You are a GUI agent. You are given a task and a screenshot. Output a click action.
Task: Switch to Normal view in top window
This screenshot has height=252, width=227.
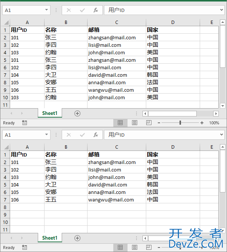[120, 123]
